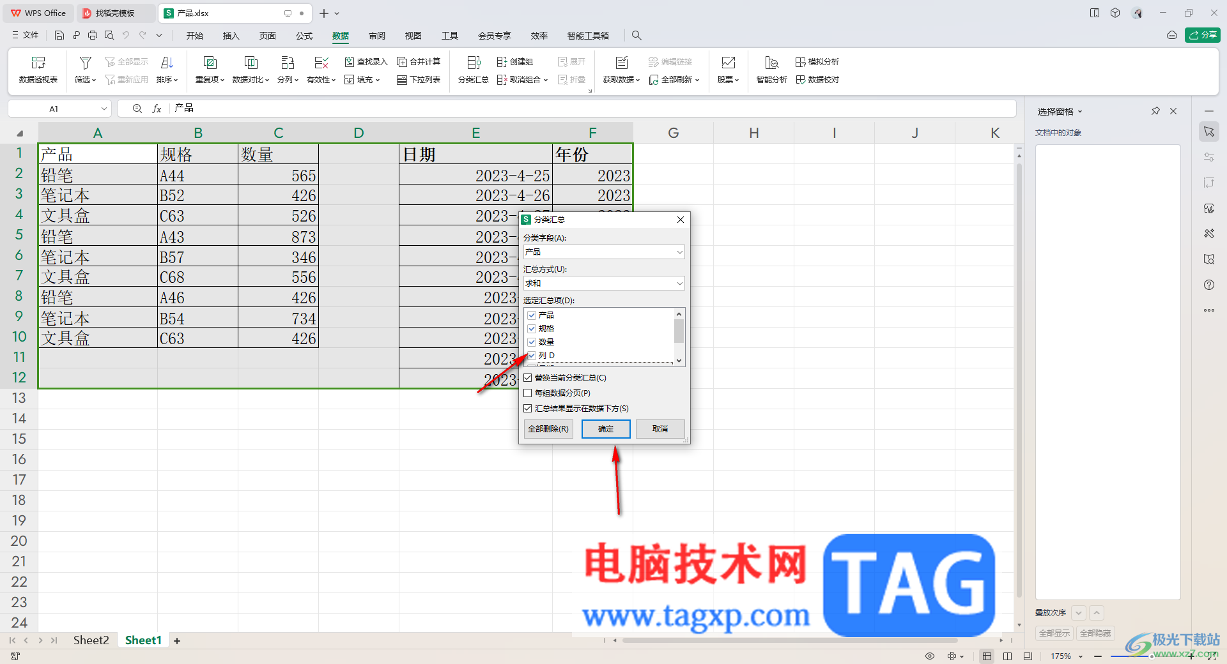
Task: Click the save icon in quick toolbar
Action: [x=59, y=36]
